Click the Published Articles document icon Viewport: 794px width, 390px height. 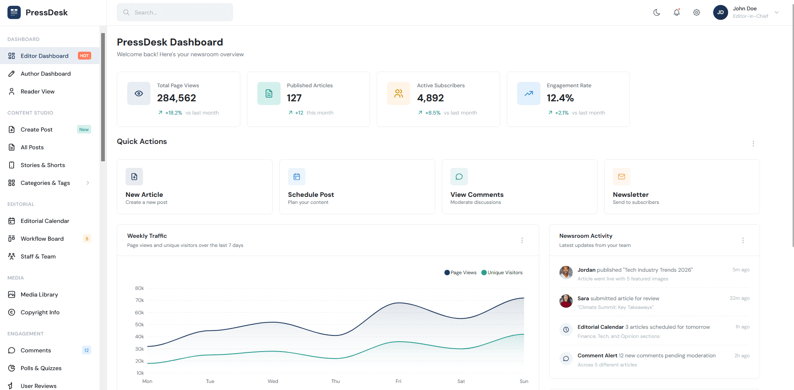(x=269, y=93)
